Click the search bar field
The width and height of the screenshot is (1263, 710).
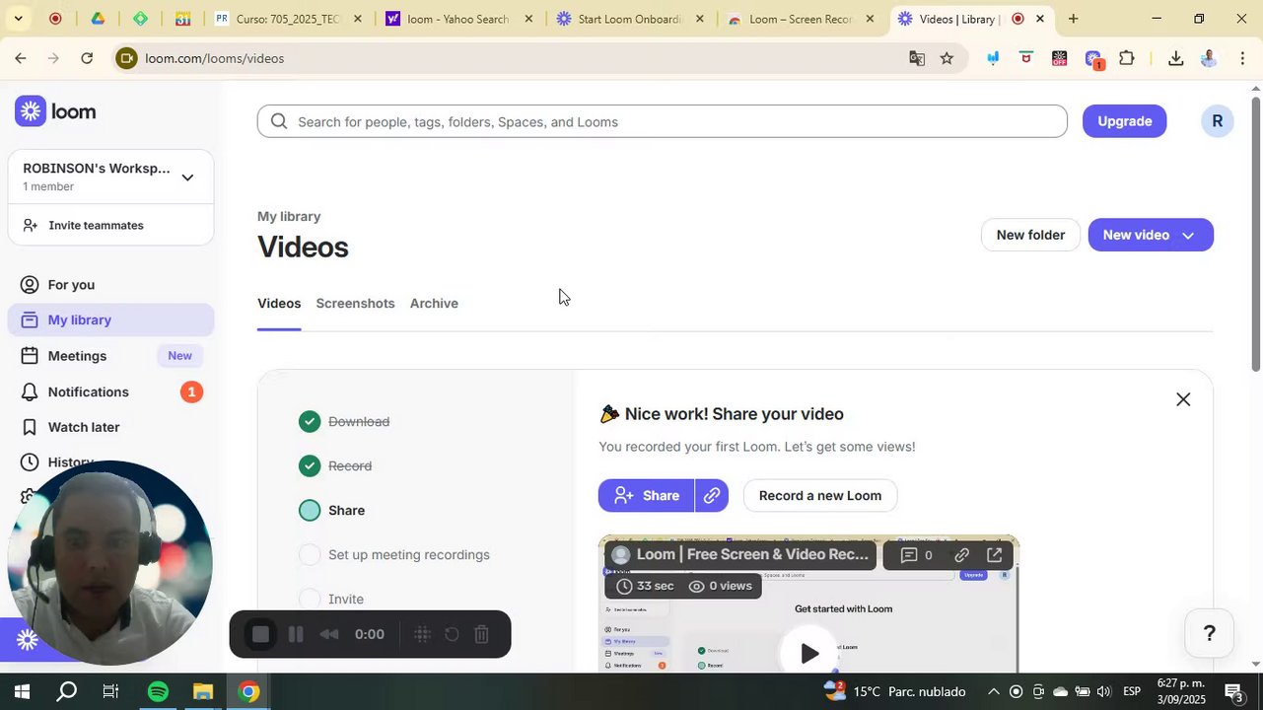point(662,121)
